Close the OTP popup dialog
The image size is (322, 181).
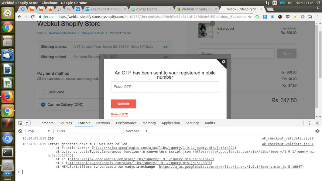[x=224, y=62]
